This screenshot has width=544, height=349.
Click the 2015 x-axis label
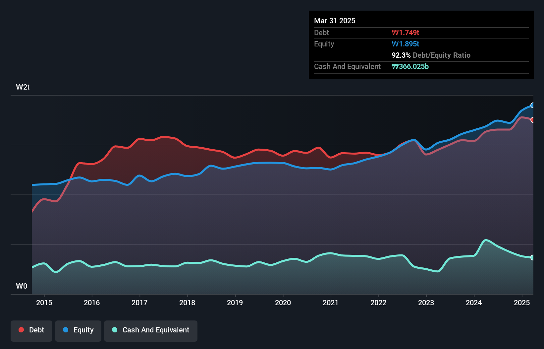click(44, 303)
